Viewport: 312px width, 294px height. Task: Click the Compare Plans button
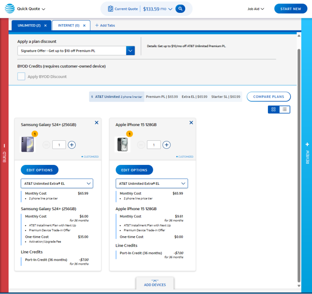(268, 97)
